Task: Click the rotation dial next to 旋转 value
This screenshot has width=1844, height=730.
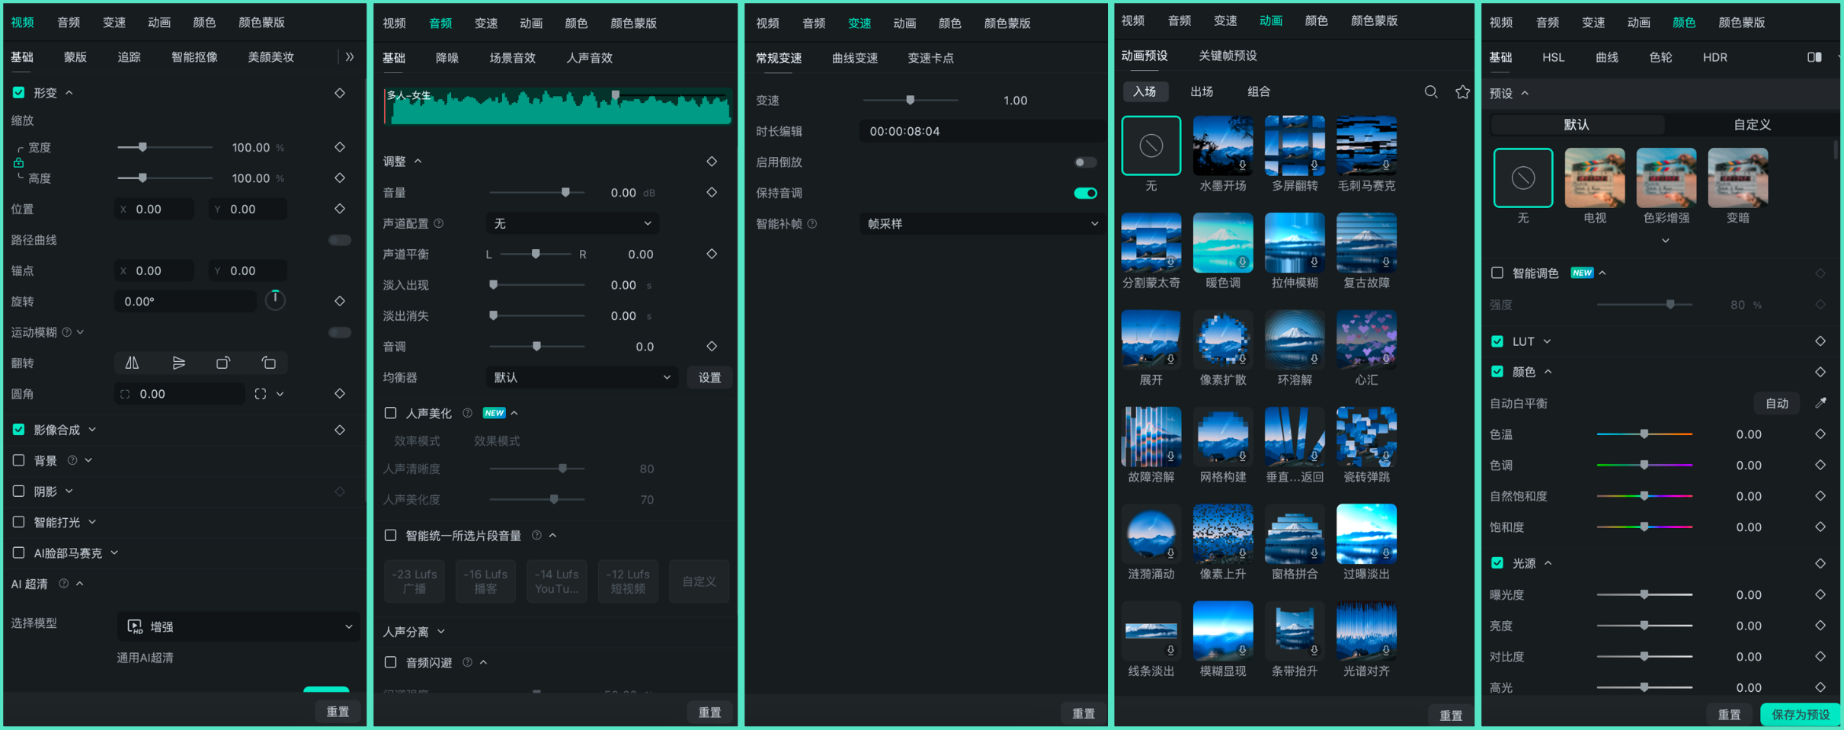Action: click(275, 300)
